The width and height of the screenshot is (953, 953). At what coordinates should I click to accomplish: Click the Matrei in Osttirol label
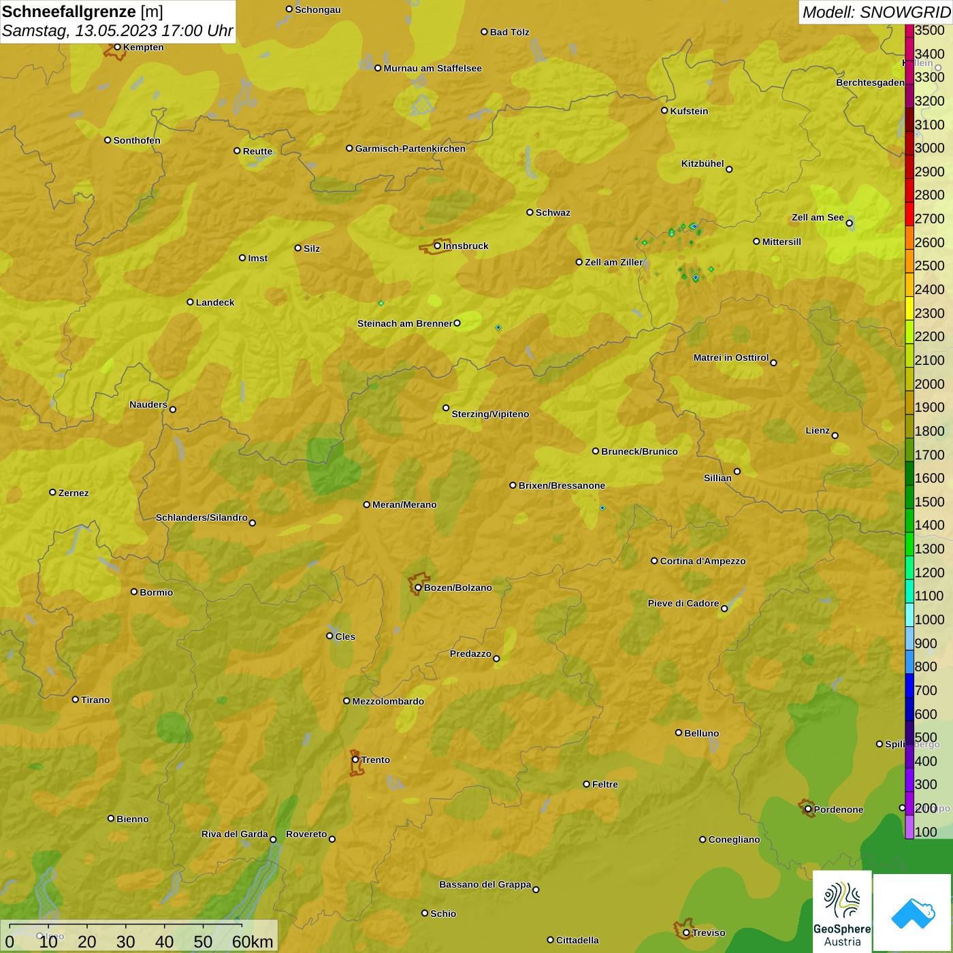[731, 357]
